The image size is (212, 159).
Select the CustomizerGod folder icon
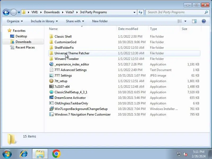[51, 42]
